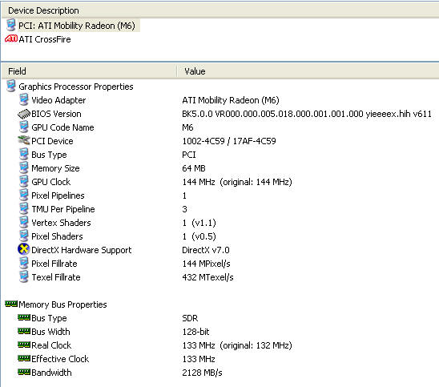
Task: Click the Video Adapter row icon
Action: [24, 99]
